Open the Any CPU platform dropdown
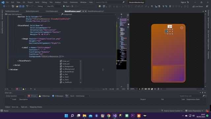The height and width of the screenshot is (119, 211). click(54, 6)
